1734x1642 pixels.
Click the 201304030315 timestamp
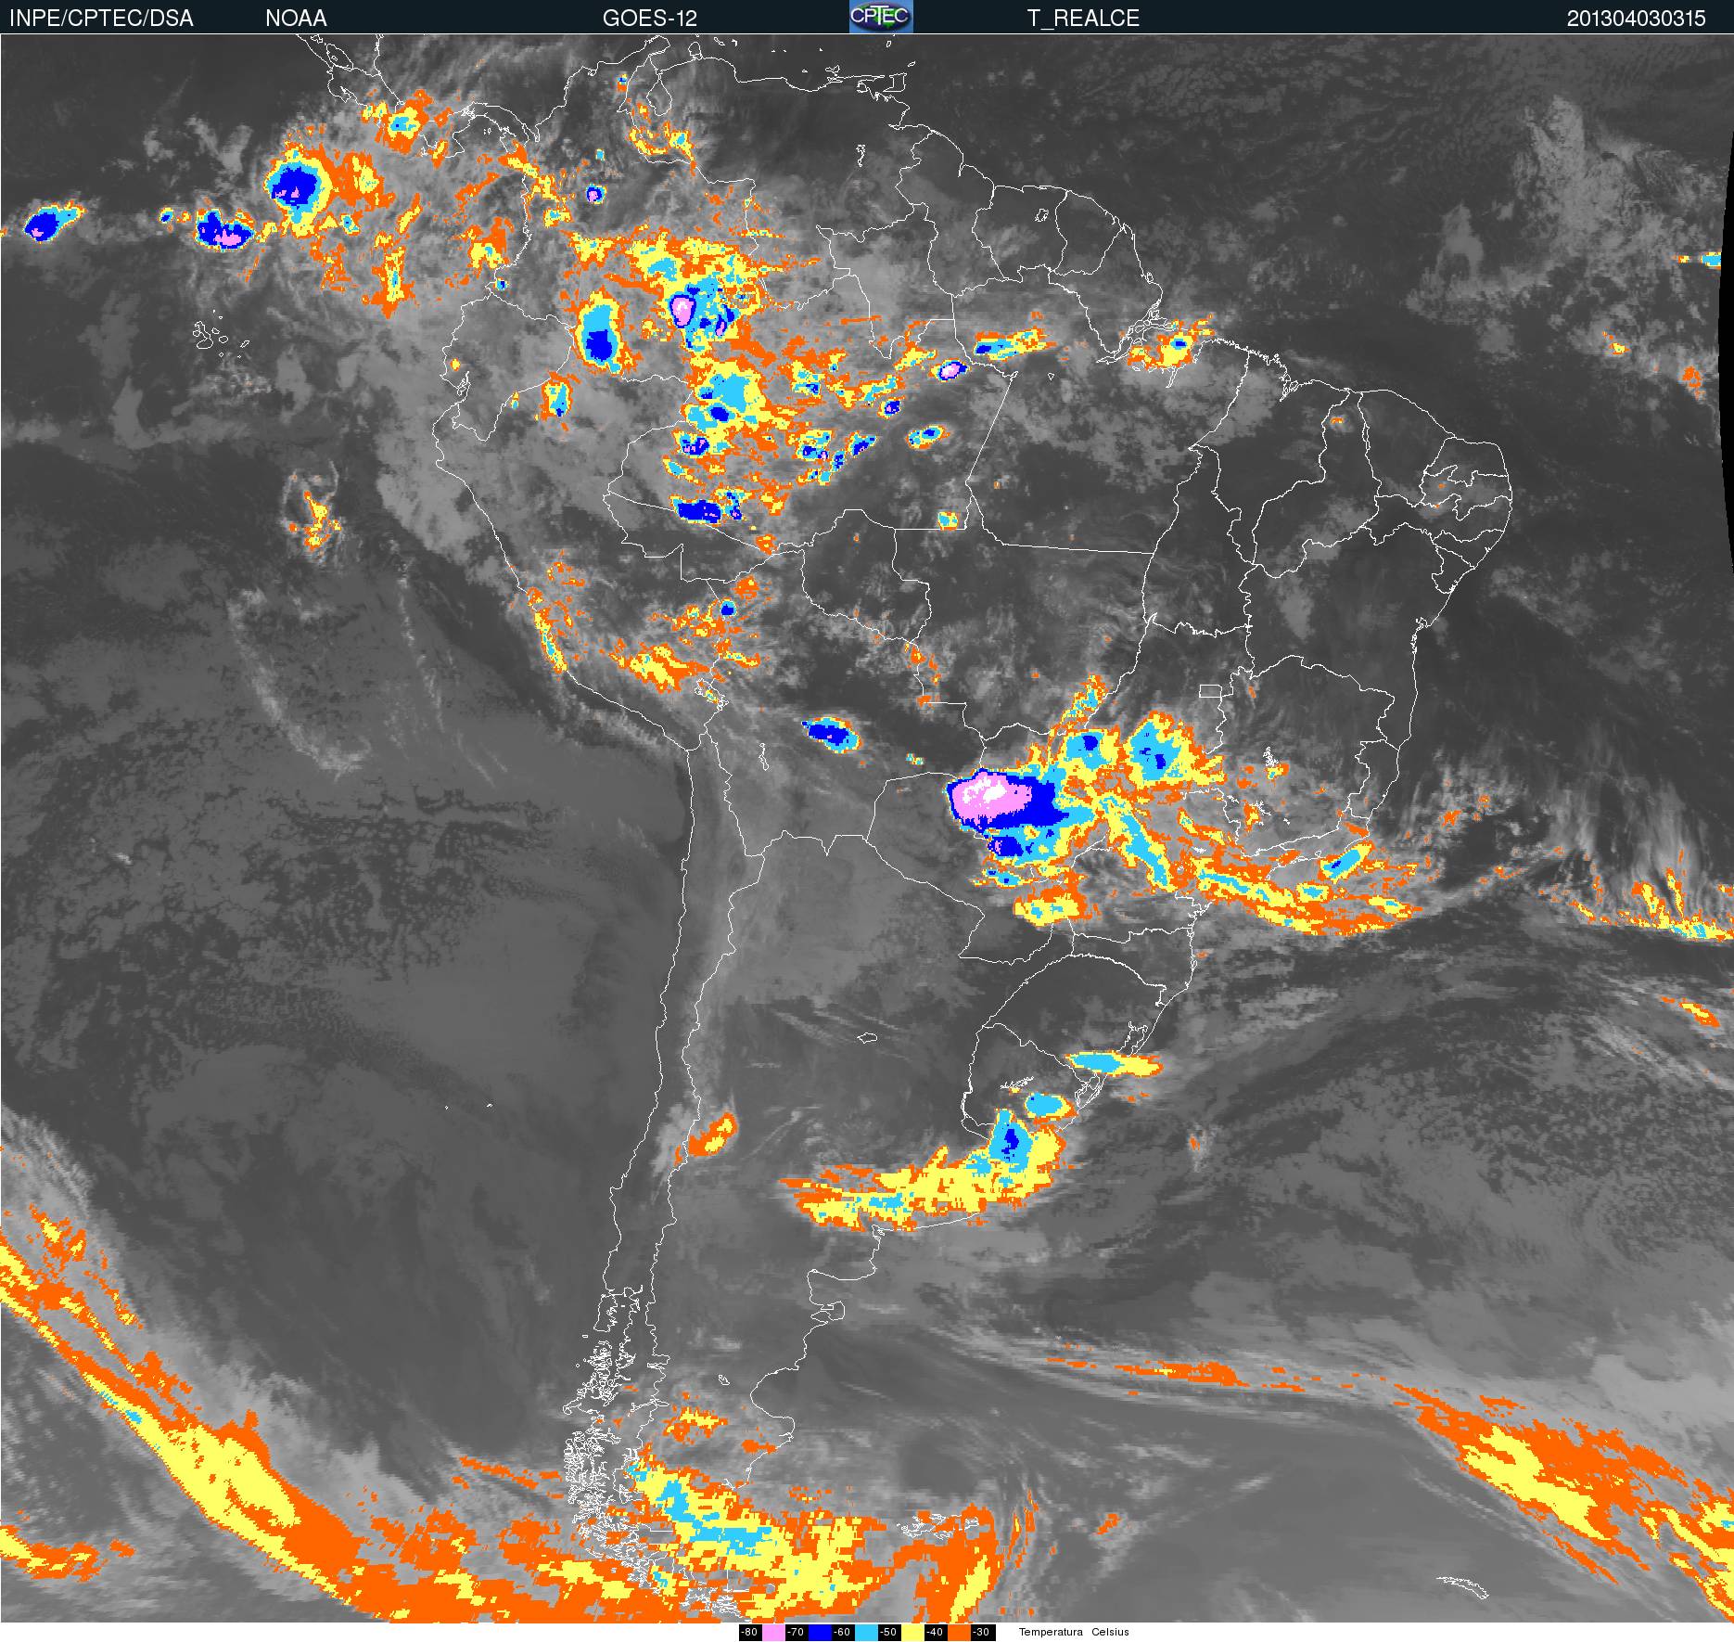tap(1636, 19)
